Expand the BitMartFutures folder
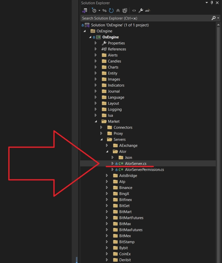 (x=107, y=218)
